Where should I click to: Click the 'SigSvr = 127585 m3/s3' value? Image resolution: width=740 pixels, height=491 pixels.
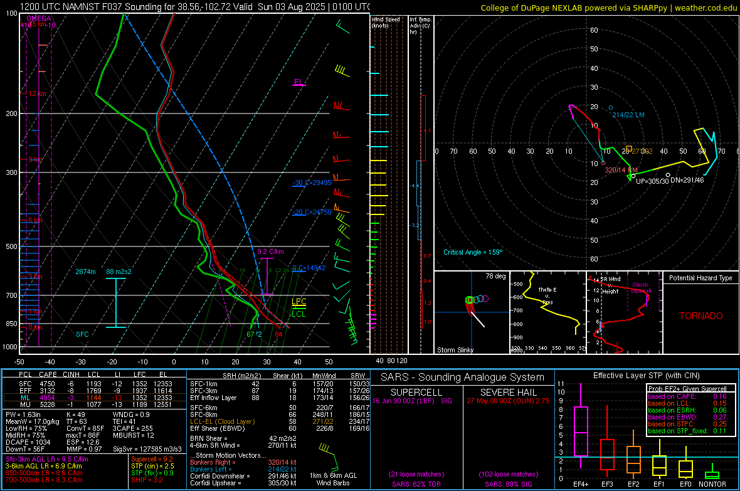coord(147,449)
